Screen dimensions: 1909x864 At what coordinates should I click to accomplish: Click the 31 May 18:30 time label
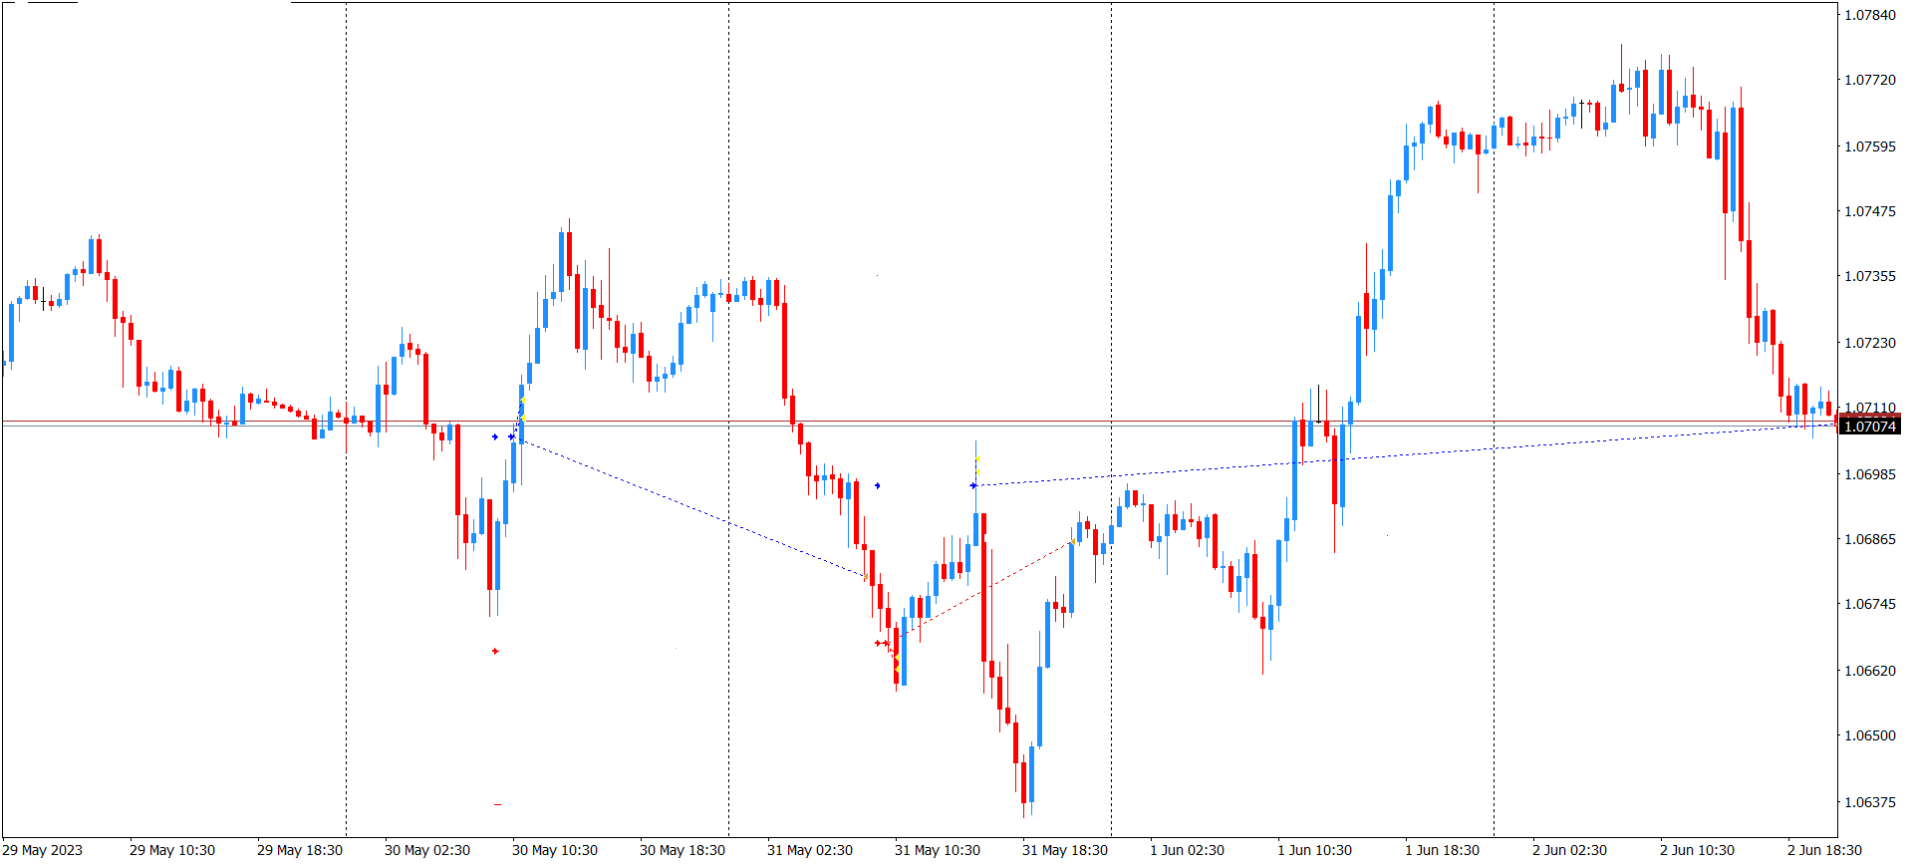1065,850
